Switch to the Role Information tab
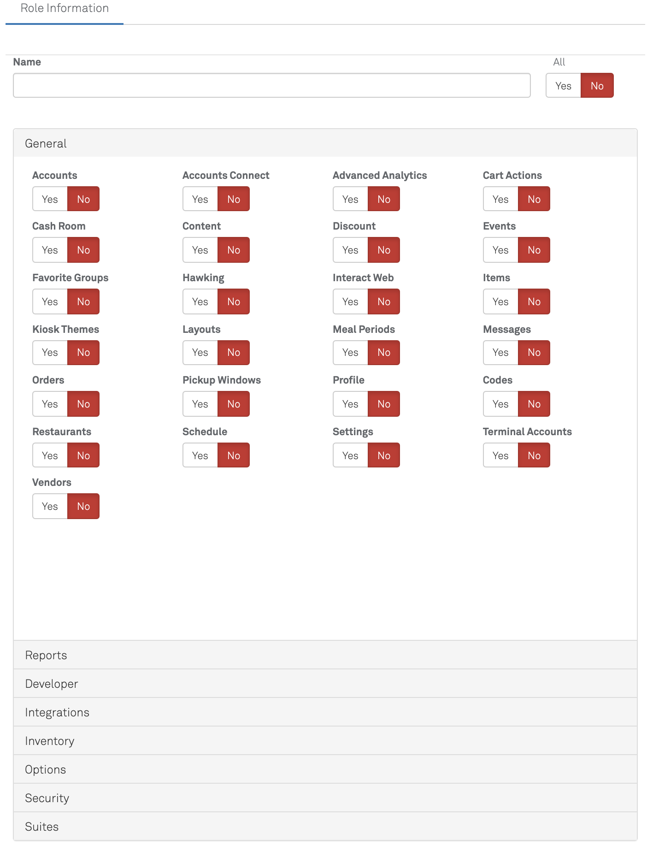The height and width of the screenshot is (851, 647). point(65,8)
